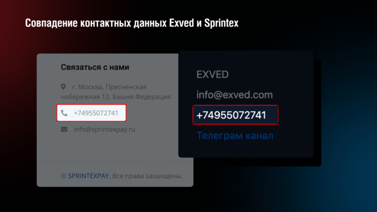The height and width of the screenshot is (212, 377).
Task: Click the word Sprintex in the title
Action: [x=221, y=23]
